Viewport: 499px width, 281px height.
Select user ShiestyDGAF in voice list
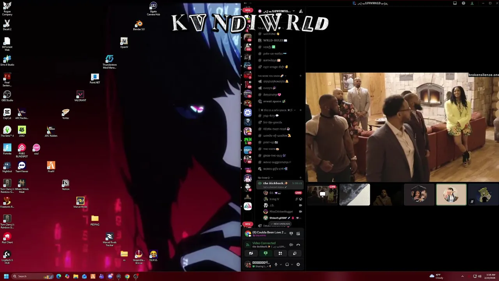(283, 218)
